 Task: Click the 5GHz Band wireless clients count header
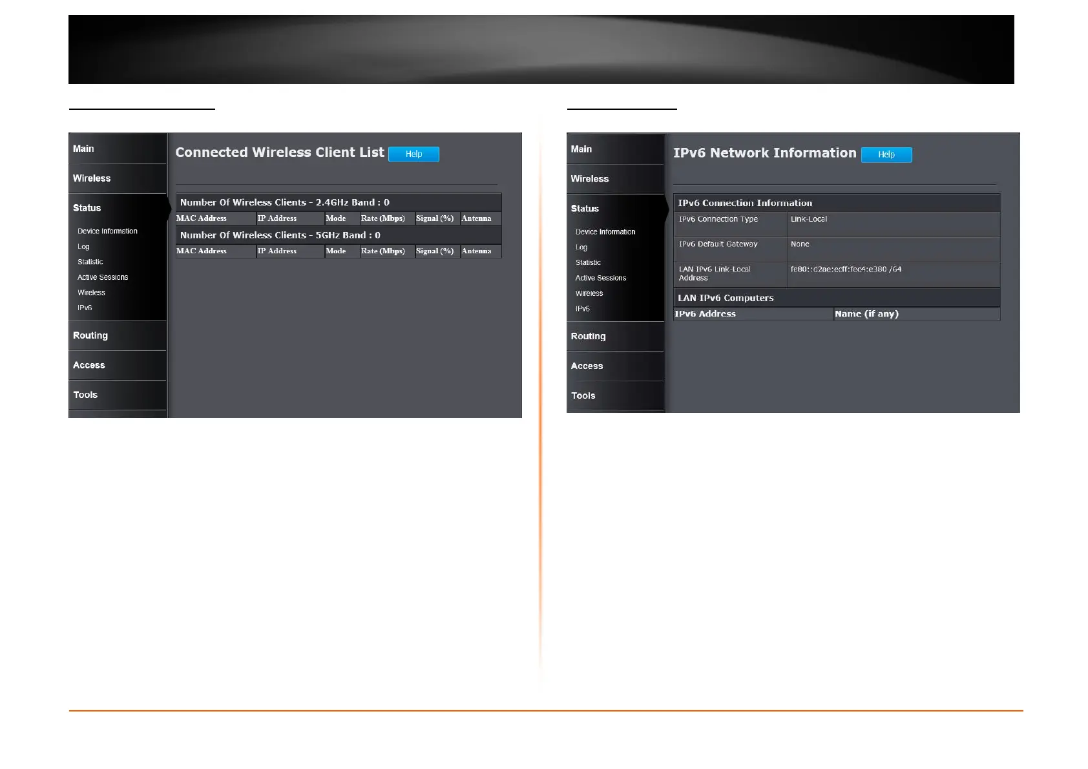pyautogui.click(x=339, y=235)
